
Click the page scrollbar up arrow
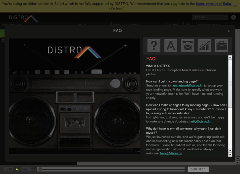[x=238, y=31]
